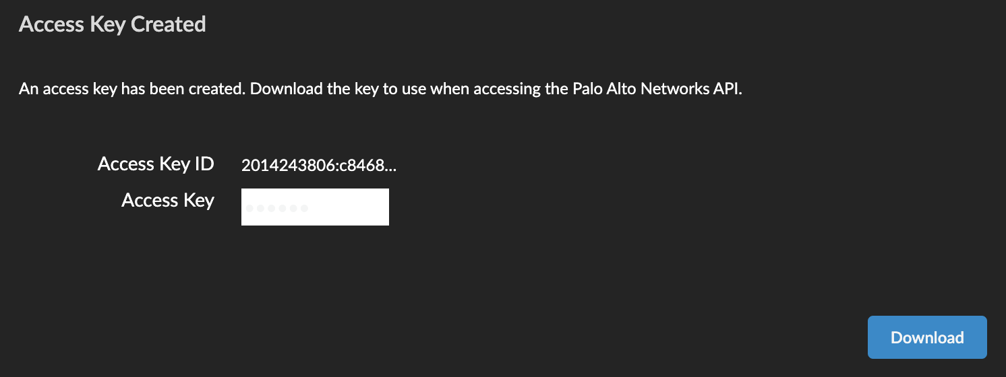1006x377 pixels.
Task: Focus the masked Access Key field
Action: click(x=315, y=207)
